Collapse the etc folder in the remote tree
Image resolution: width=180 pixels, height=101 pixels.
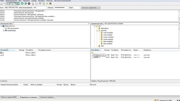(94, 26)
